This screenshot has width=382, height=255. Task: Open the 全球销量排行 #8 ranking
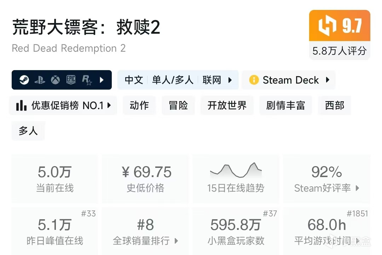point(145,232)
